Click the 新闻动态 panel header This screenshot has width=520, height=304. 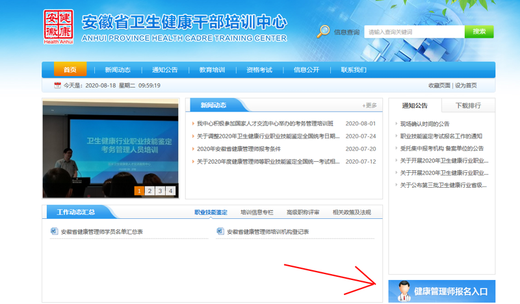(213, 105)
